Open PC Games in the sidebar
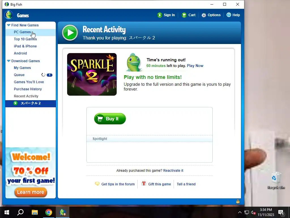Viewport: 290px width, 218px height. [x=31, y=32]
